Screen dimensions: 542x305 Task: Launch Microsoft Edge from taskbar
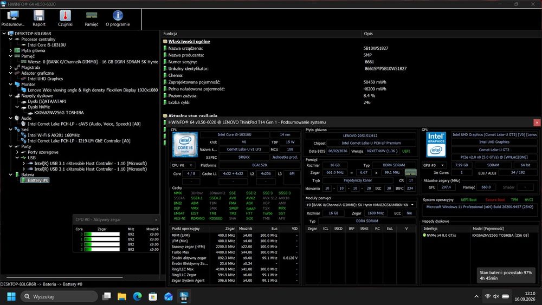click(x=137, y=297)
